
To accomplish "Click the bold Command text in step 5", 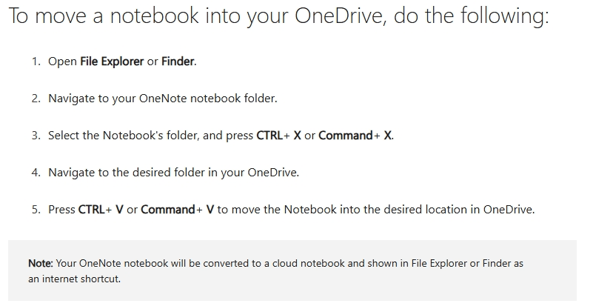I will tap(168, 210).
